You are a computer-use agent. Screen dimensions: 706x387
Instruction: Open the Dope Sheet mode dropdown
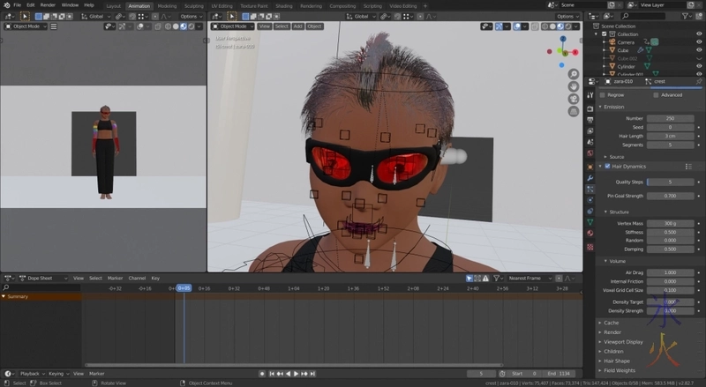pyautogui.click(x=43, y=278)
